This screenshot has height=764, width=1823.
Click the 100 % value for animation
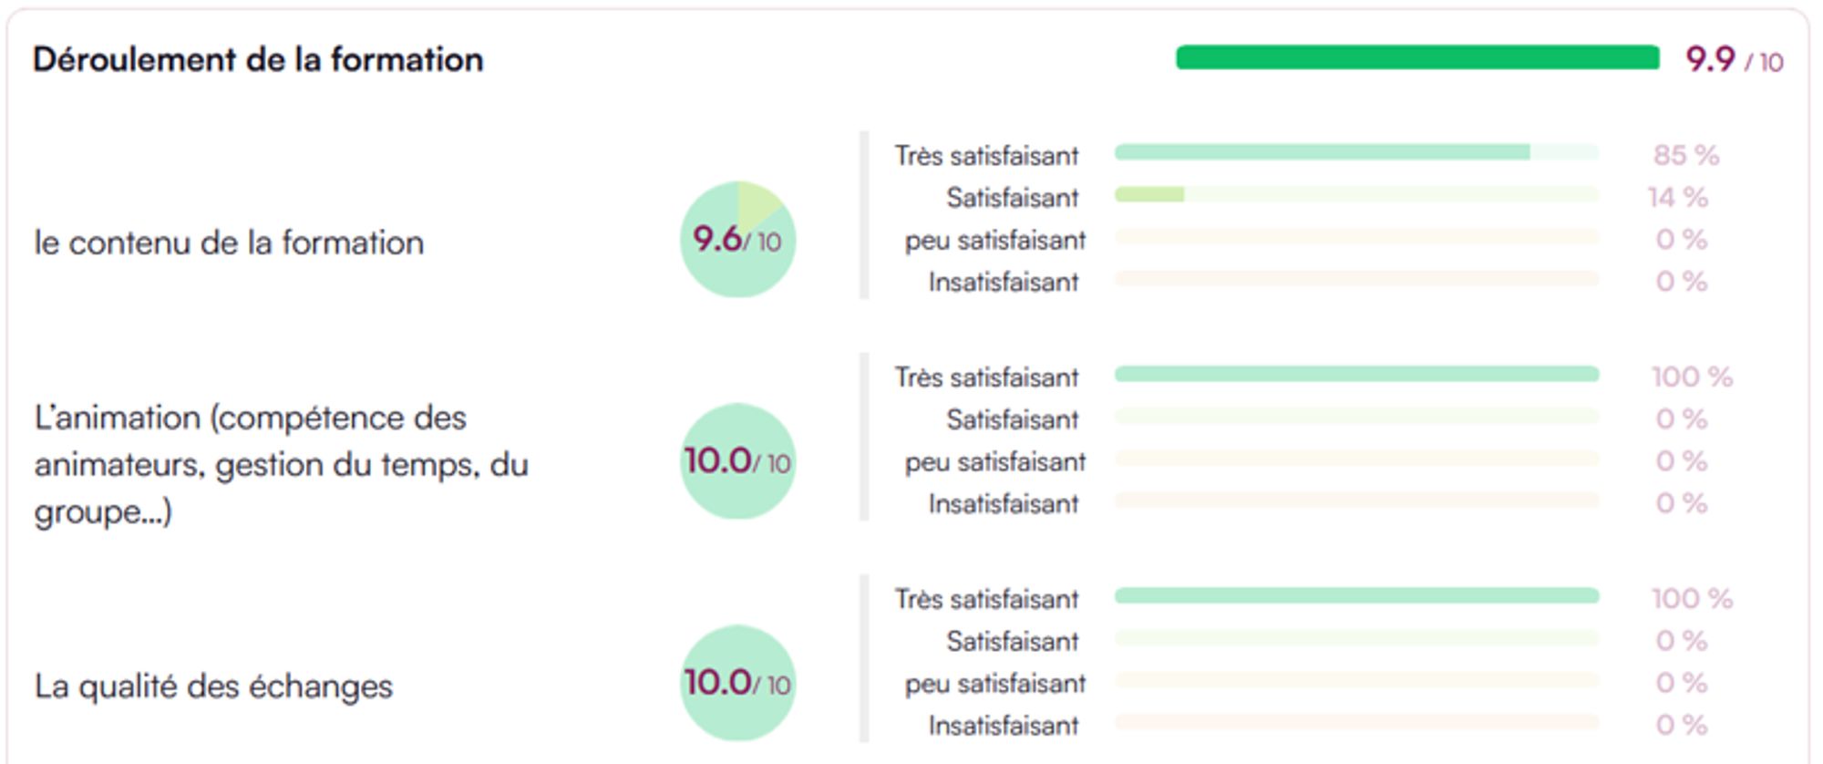(1692, 377)
